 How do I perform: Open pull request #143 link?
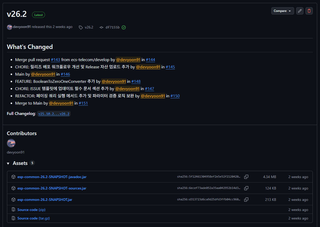click(55, 60)
